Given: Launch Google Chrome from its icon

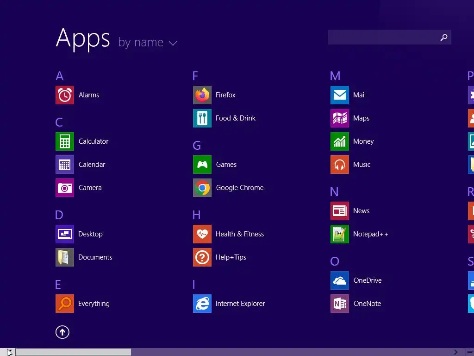Looking at the screenshot, I should coord(202,188).
